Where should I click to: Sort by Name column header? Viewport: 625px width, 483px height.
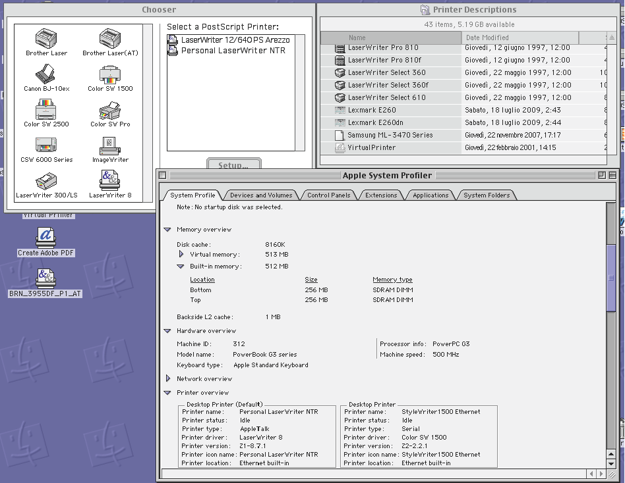(391, 38)
